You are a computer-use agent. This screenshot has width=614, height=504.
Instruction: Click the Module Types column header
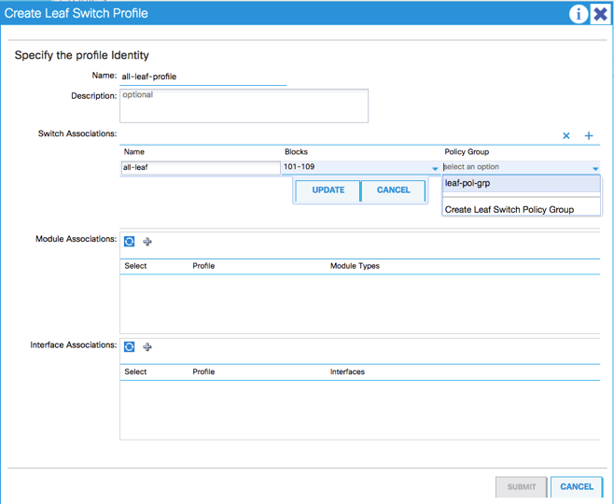(x=355, y=266)
